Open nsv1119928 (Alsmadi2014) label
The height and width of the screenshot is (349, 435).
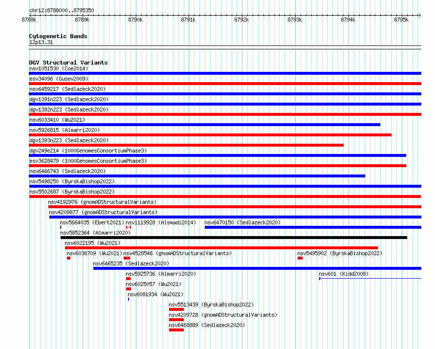point(161,222)
